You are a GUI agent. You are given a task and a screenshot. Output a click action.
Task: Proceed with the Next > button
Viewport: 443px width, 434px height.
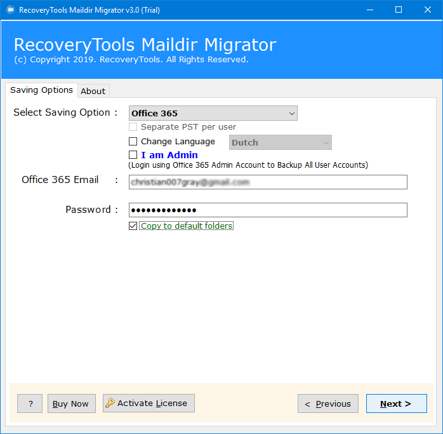(x=397, y=403)
